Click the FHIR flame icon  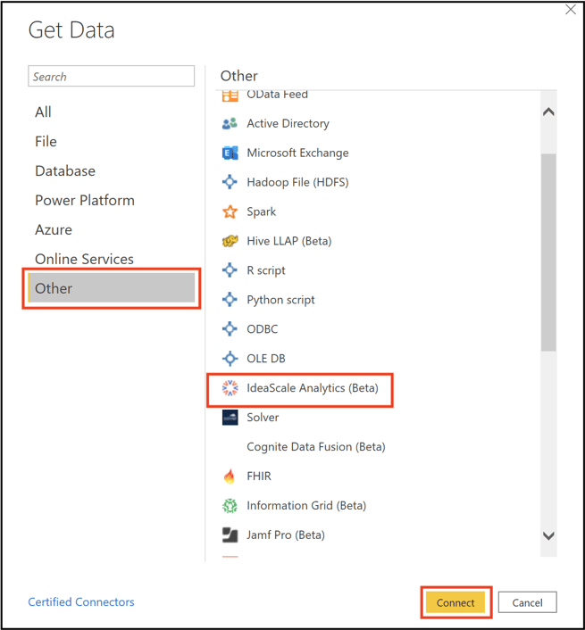coord(230,477)
